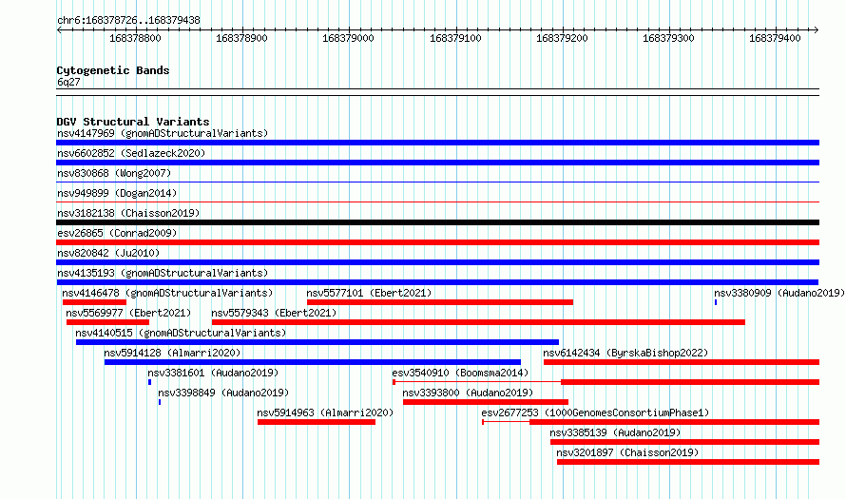This screenshot has width=846, height=499.
Task: Open nsv3398849 (Audano2019) variant label
Action: 223,393
